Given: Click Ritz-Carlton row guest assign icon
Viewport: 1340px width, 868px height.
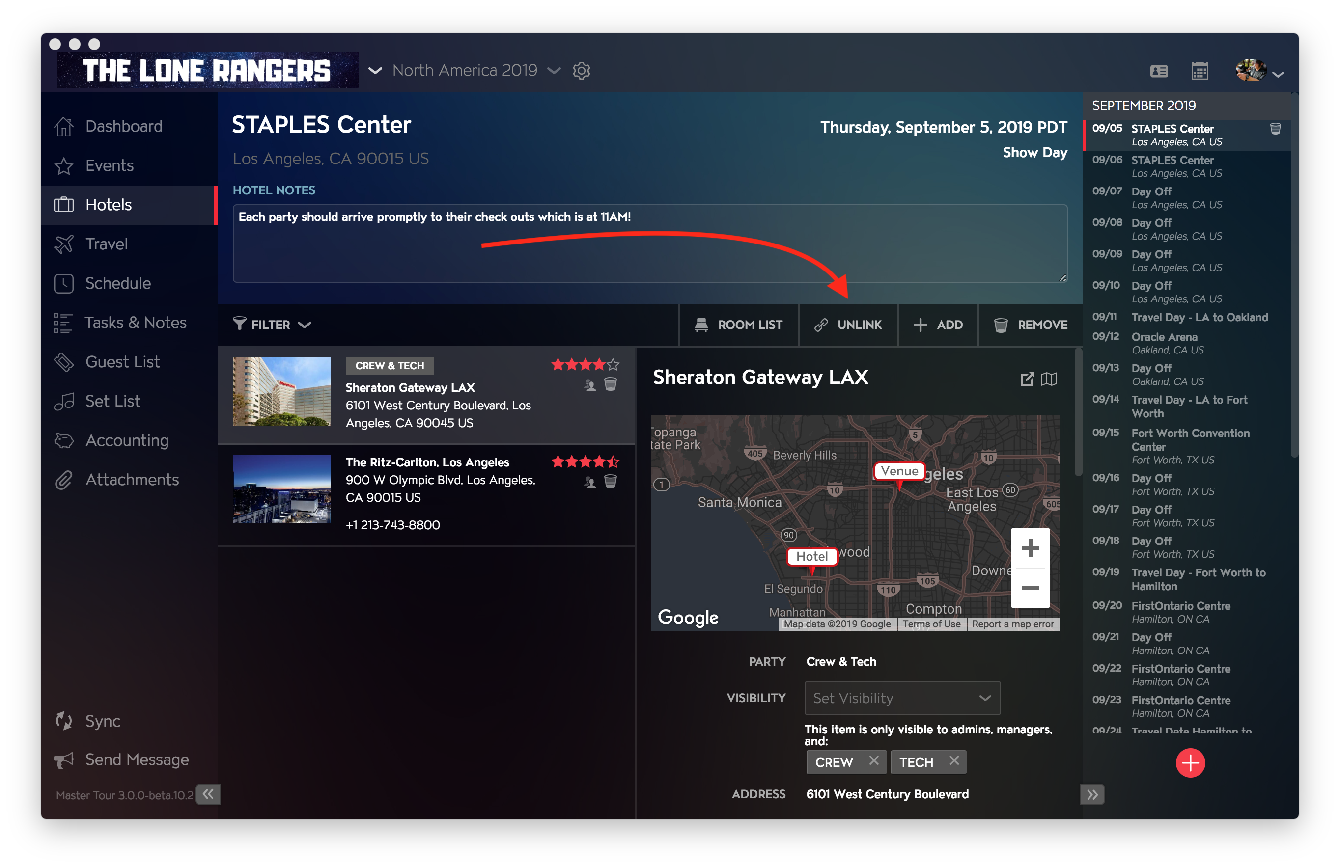Looking at the screenshot, I should point(589,483).
